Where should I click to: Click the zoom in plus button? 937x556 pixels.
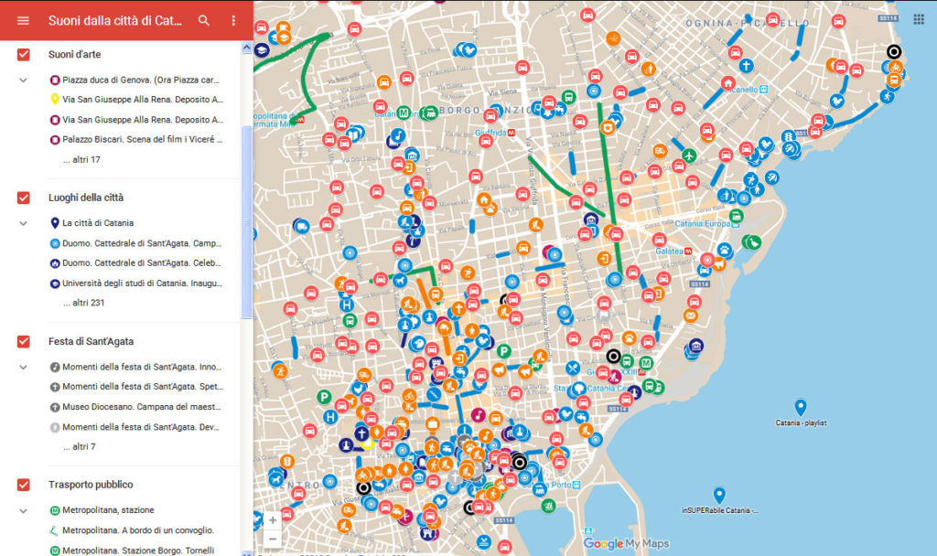(272, 520)
